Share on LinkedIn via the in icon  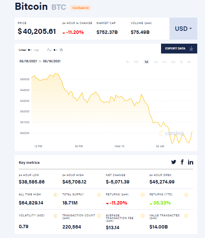click(x=190, y=162)
